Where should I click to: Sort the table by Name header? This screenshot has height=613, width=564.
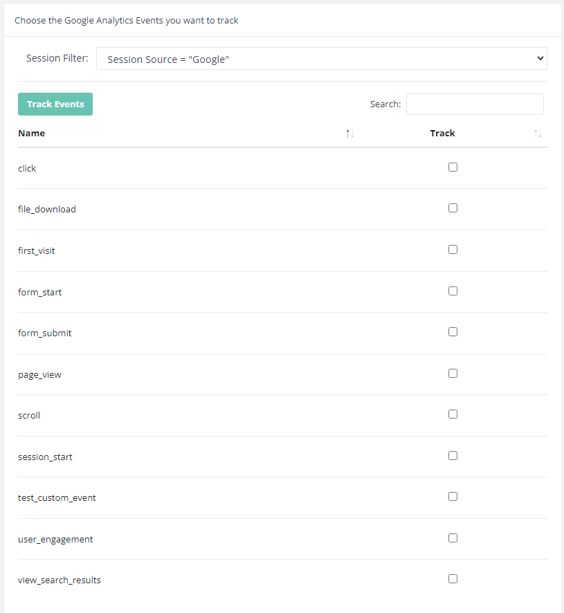pos(32,134)
